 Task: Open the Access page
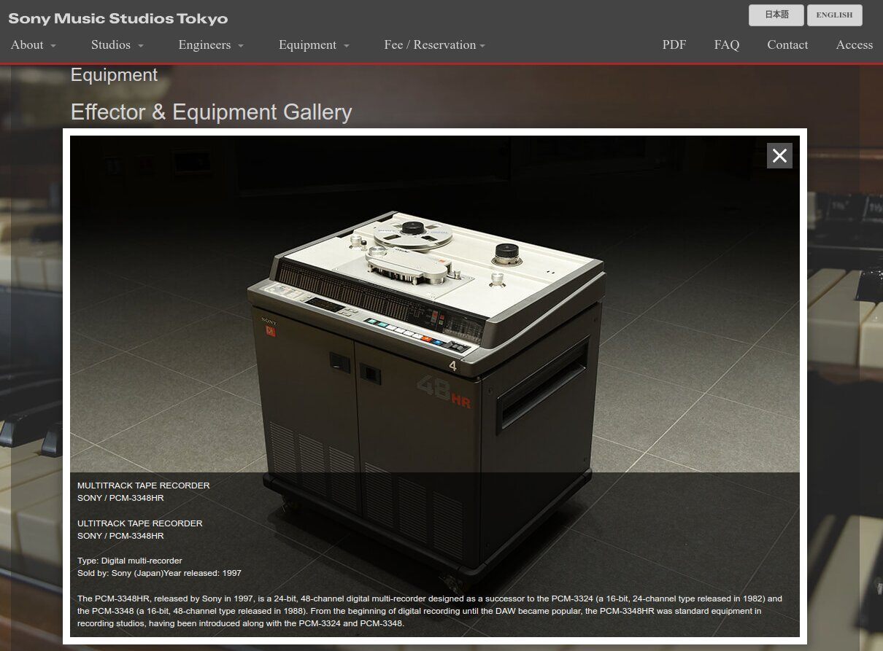(x=855, y=44)
